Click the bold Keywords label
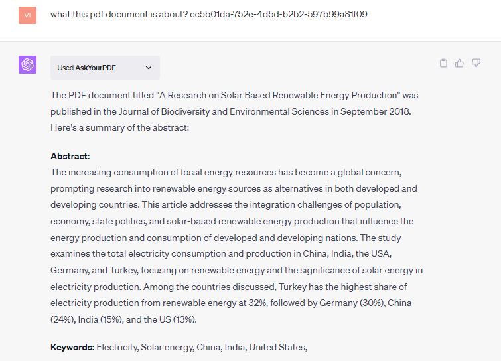 pyautogui.click(x=72, y=347)
